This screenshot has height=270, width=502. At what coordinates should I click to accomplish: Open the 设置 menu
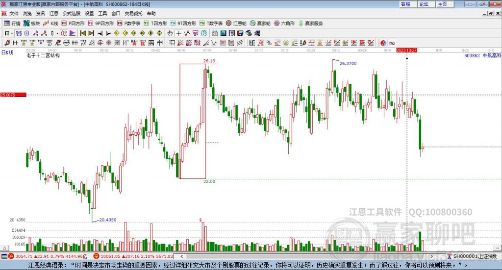tap(89, 13)
